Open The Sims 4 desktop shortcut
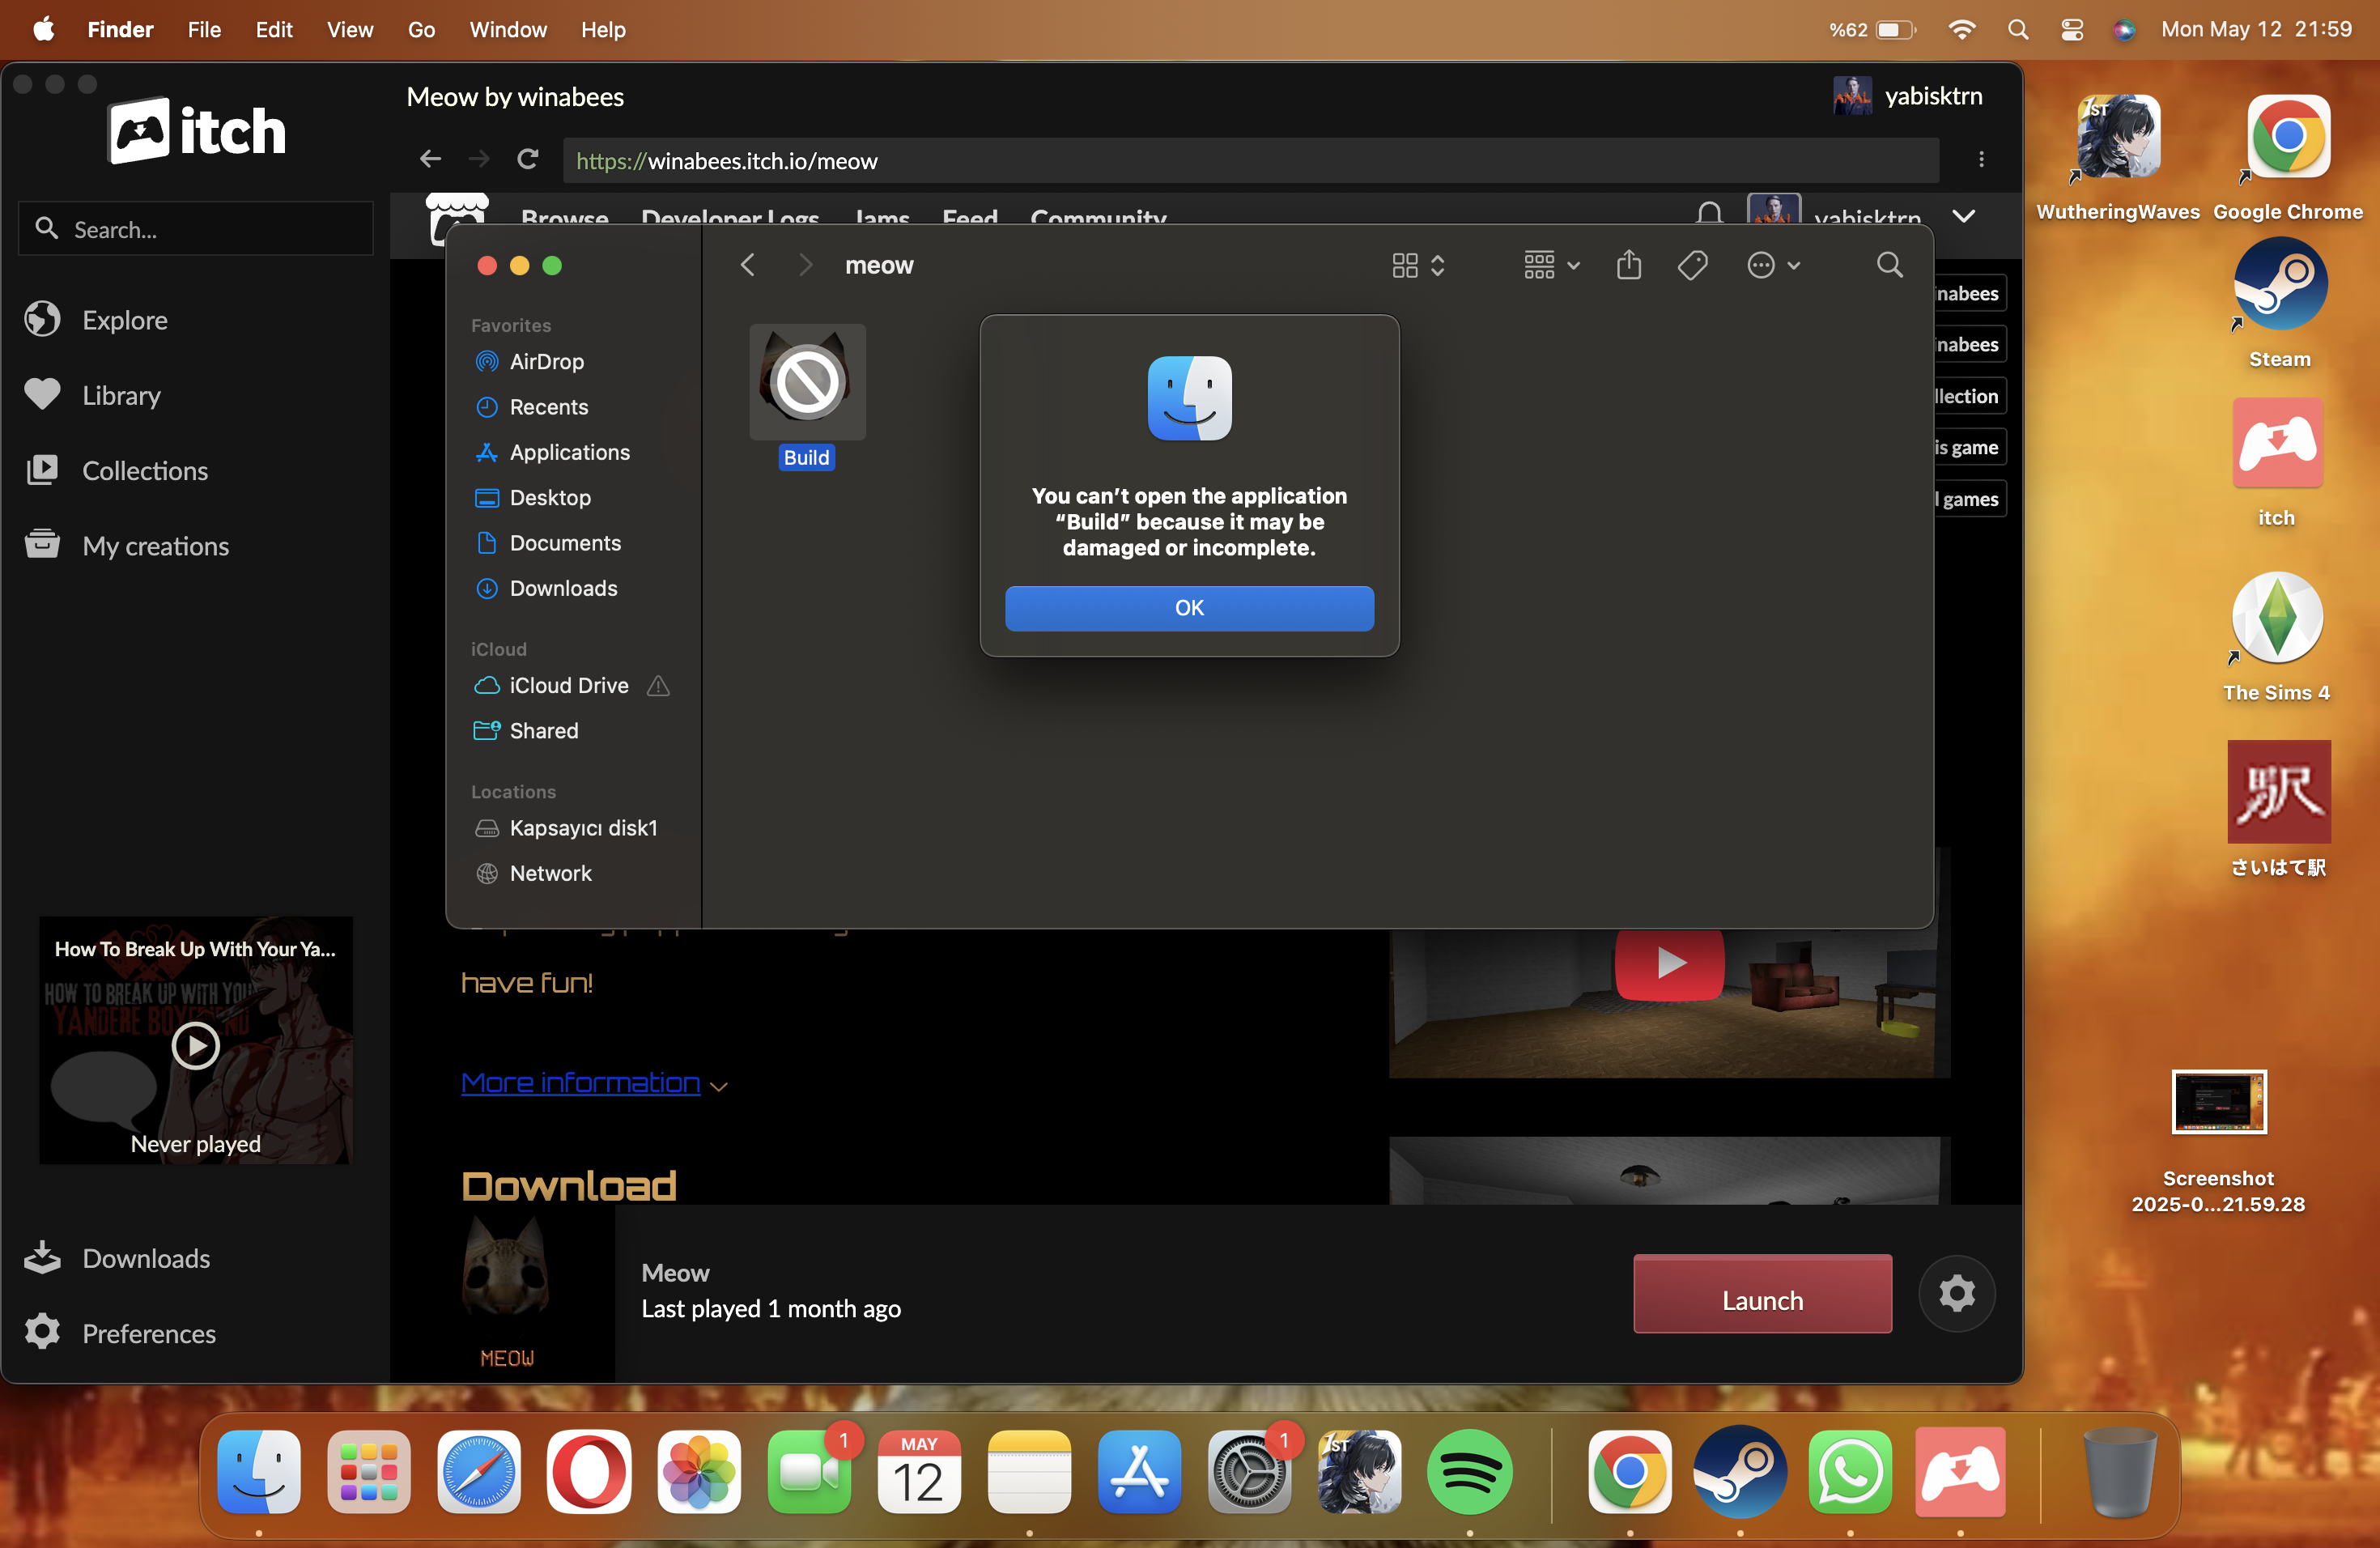2380x1548 pixels. (x=2277, y=637)
